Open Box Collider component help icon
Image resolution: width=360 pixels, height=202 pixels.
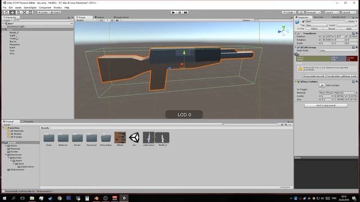tap(353, 81)
